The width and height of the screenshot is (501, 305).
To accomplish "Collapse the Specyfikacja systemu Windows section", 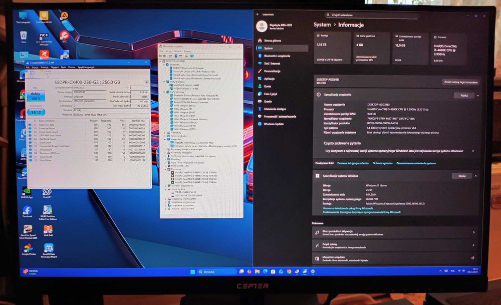I will pyautogui.click(x=476, y=176).
